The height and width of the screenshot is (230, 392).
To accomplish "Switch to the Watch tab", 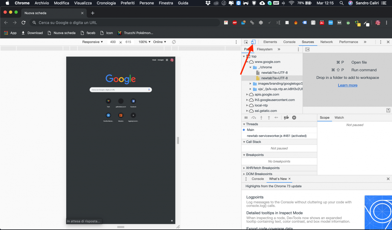I will [339, 118].
